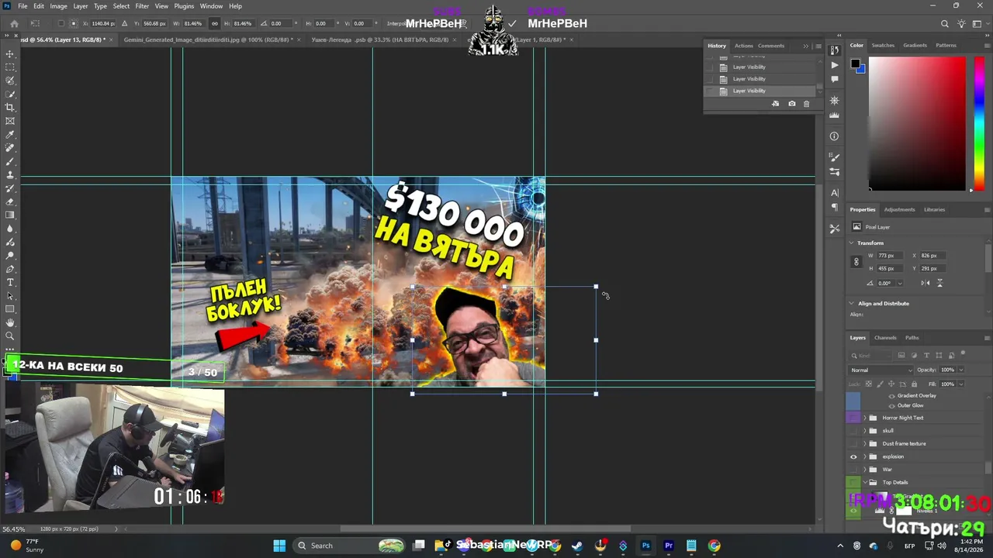The image size is (993, 558).
Task: Click the Home icon in options bar
Action: point(14,23)
